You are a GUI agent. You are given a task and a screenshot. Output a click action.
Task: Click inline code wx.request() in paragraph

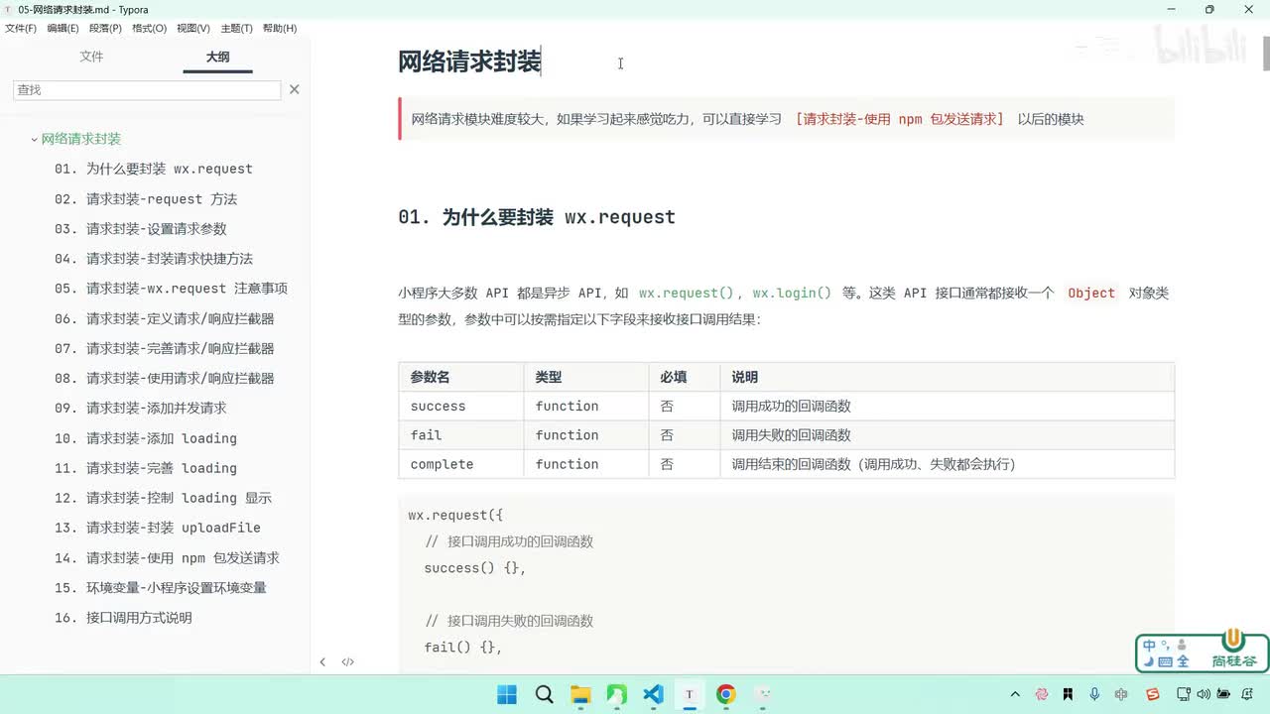(686, 293)
